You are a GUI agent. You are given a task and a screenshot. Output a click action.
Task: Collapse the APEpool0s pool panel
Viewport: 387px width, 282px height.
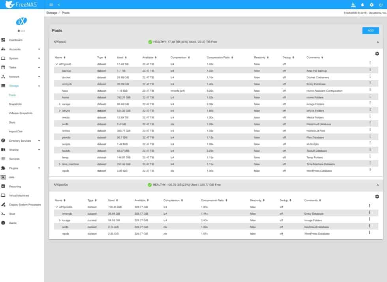378,184
